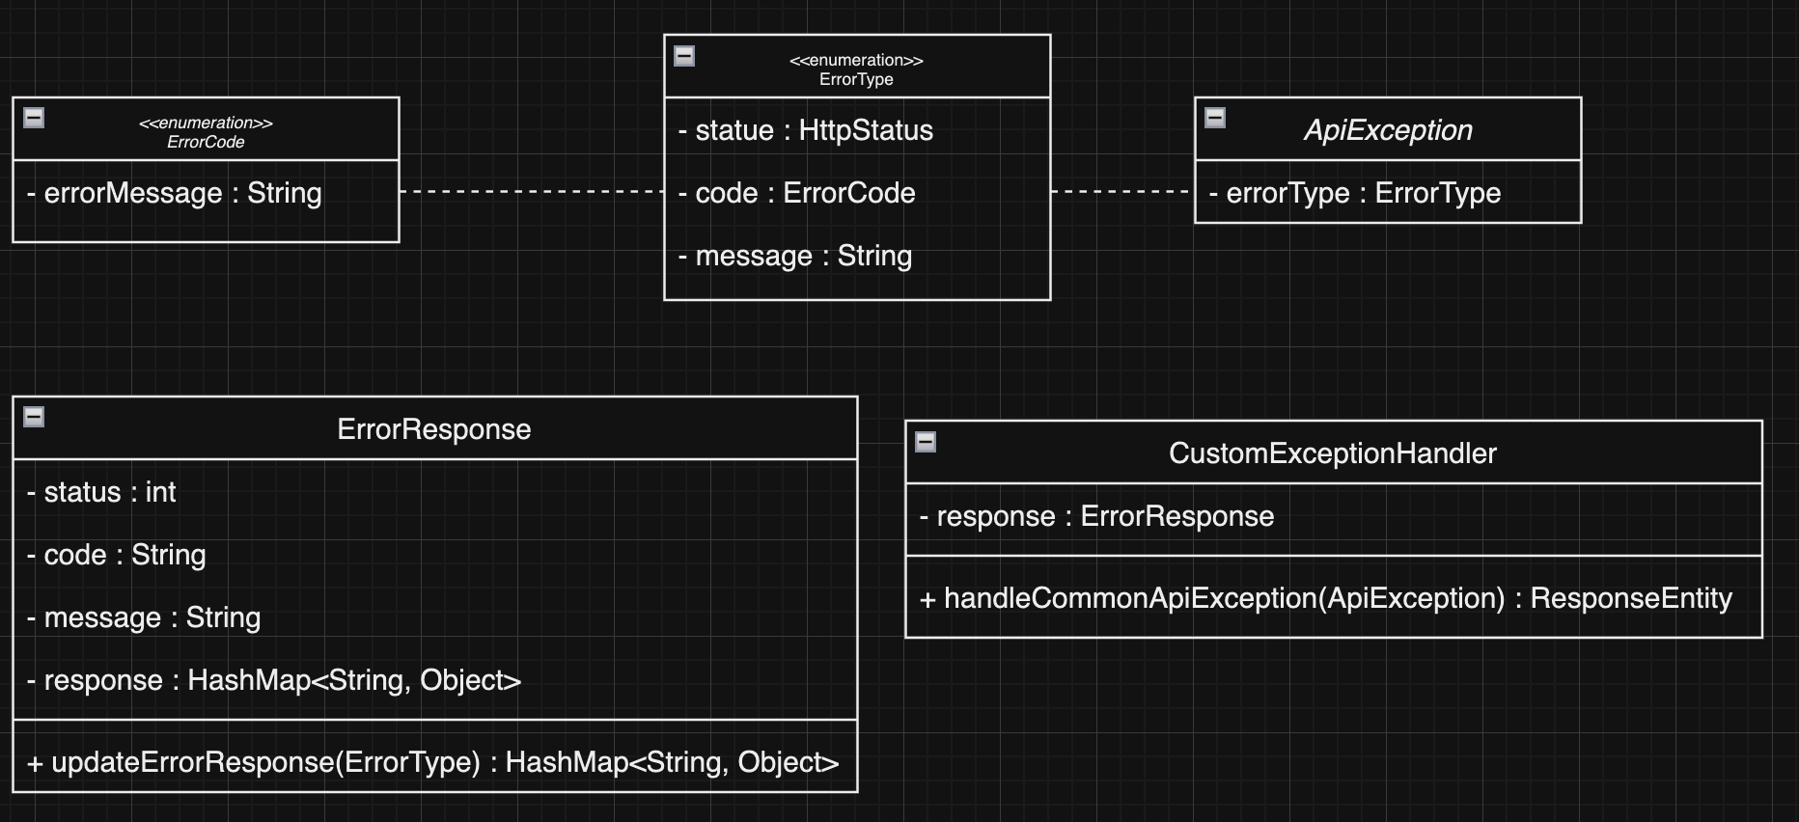Select dashed connector between ErrorCode and ErrorType

532,192
